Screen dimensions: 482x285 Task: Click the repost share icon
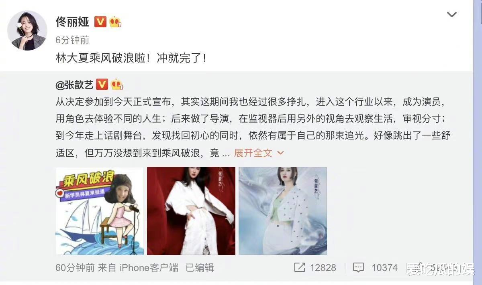click(x=300, y=267)
